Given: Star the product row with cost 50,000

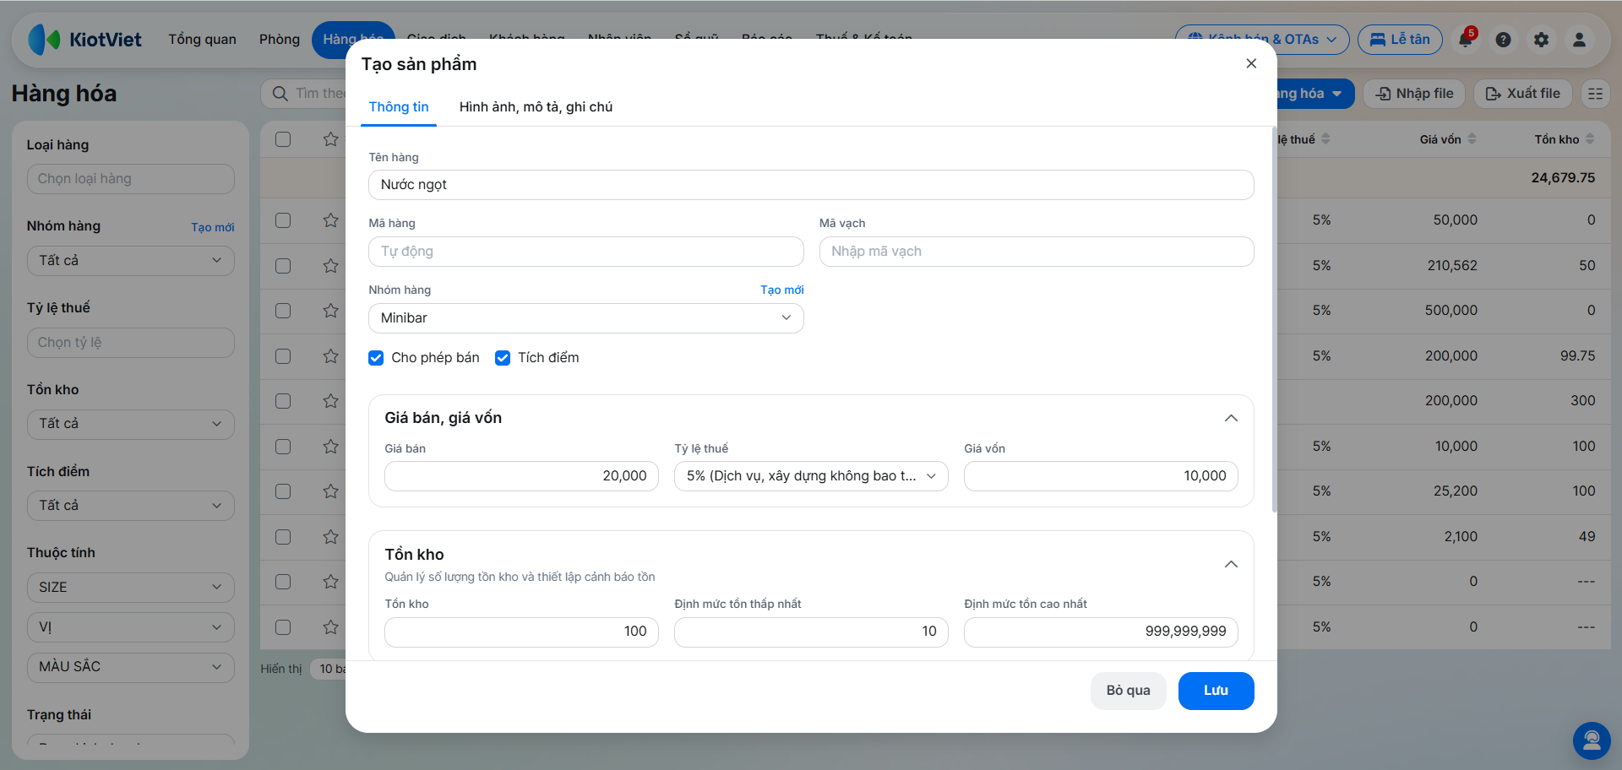Looking at the screenshot, I should tap(330, 220).
